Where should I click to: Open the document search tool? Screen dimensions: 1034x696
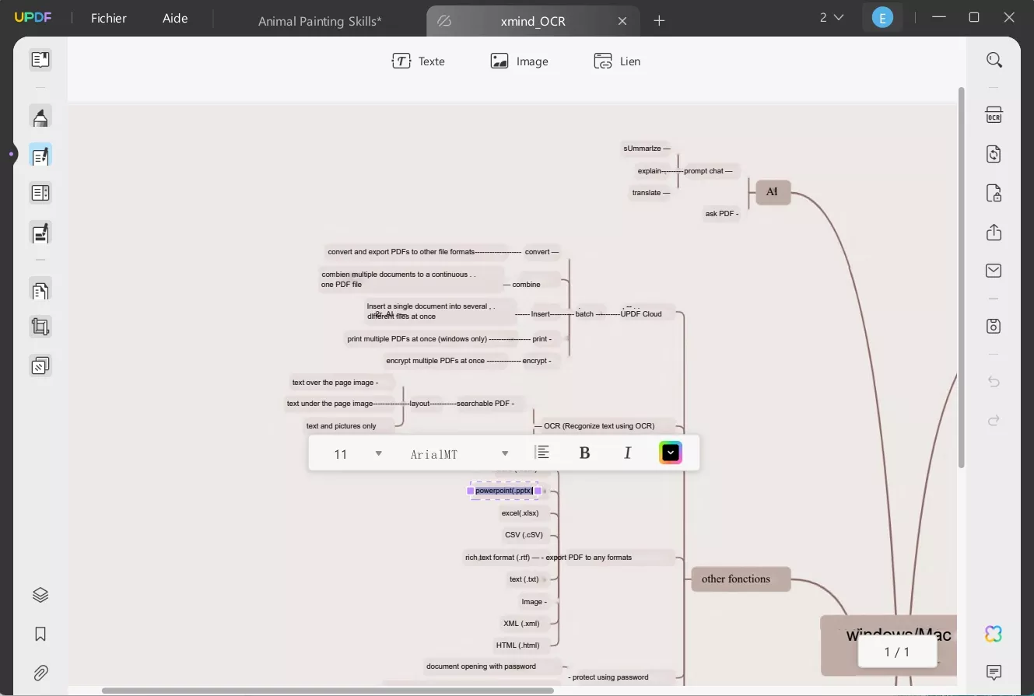(x=994, y=59)
